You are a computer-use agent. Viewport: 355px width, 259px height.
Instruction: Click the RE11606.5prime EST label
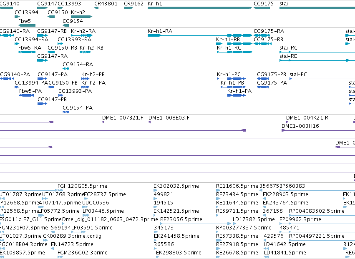coord(237,186)
